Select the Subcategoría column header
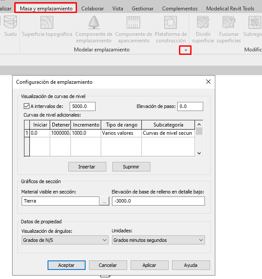The height and width of the screenshot is (279, 262). [168, 125]
